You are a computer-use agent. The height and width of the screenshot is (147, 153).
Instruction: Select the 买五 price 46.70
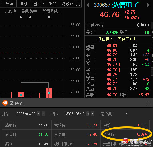112,88
